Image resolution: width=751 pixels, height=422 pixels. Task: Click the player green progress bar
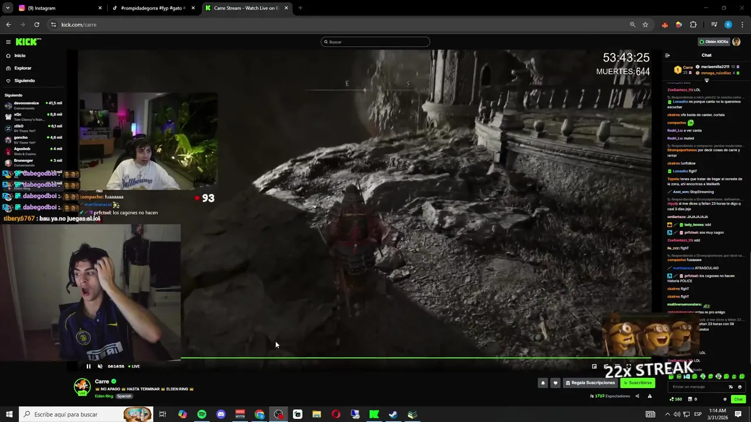[415, 358]
